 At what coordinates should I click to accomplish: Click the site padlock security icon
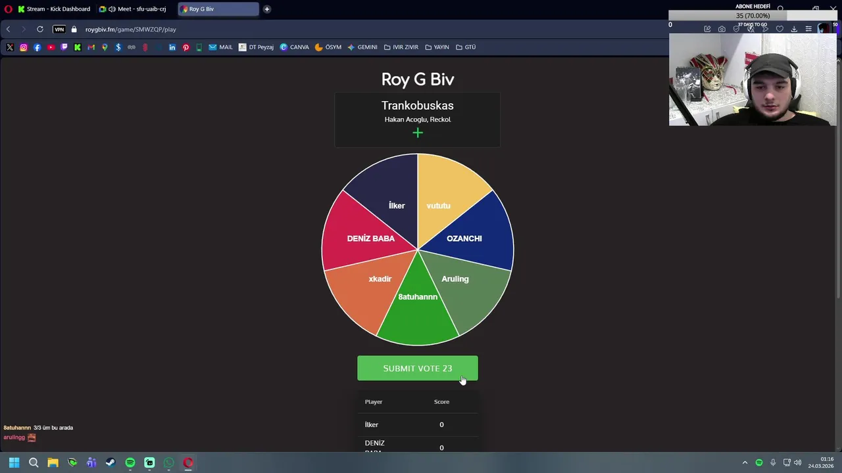click(x=74, y=30)
